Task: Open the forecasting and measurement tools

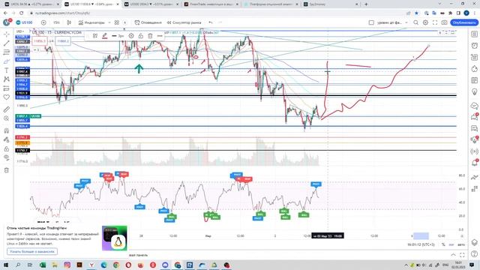Action: click(x=7, y=88)
